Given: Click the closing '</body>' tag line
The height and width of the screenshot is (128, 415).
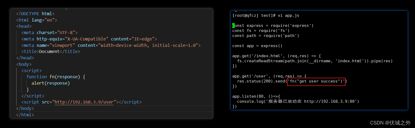Looking at the screenshot, I should pos(25,109).
